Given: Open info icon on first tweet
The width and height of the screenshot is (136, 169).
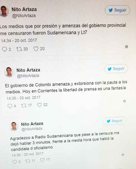Looking at the screenshot, I should (x=126, y=47).
